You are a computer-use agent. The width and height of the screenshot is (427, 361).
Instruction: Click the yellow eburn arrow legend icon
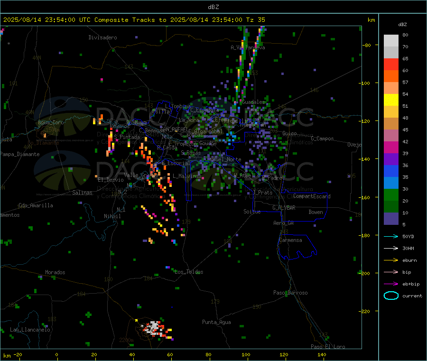coord(391,260)
